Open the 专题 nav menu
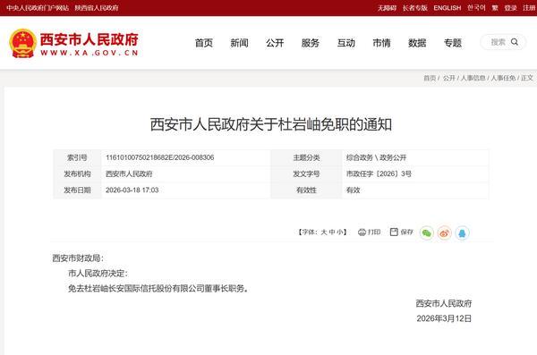537x355 pixels. pyautogui.click(x=453, y=43)
